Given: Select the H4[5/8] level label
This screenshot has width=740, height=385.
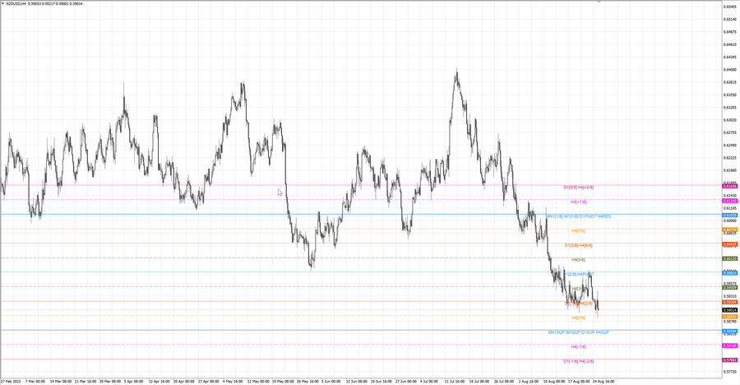Looking at the screenshot, I should (x=578, y=260).
